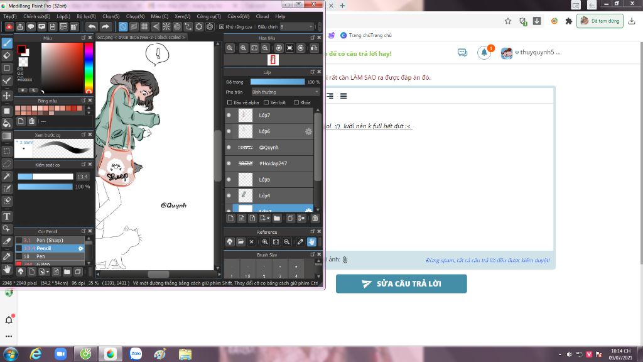Open the Tệp(F) menu

10,16
